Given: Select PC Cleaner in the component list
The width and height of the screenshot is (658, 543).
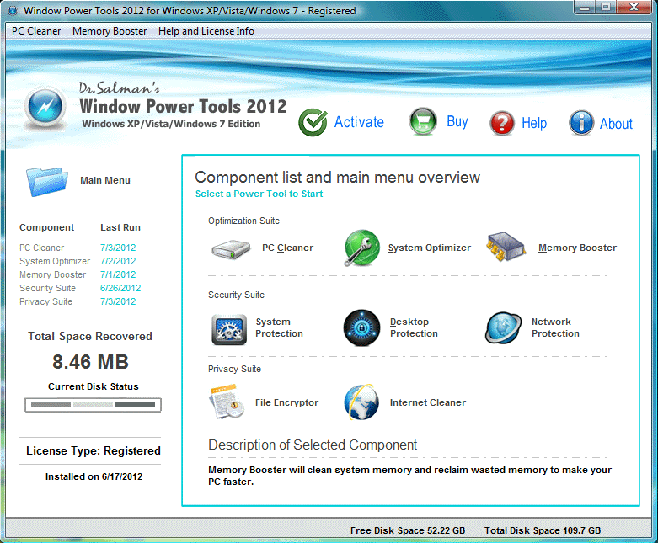Looking at the screenshot, I should 41,248.
